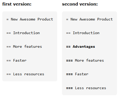The height and width of the screenshot is (98, 120).
Task: Click the word 'Faster' in second version
Action: (x=82, y=74)
